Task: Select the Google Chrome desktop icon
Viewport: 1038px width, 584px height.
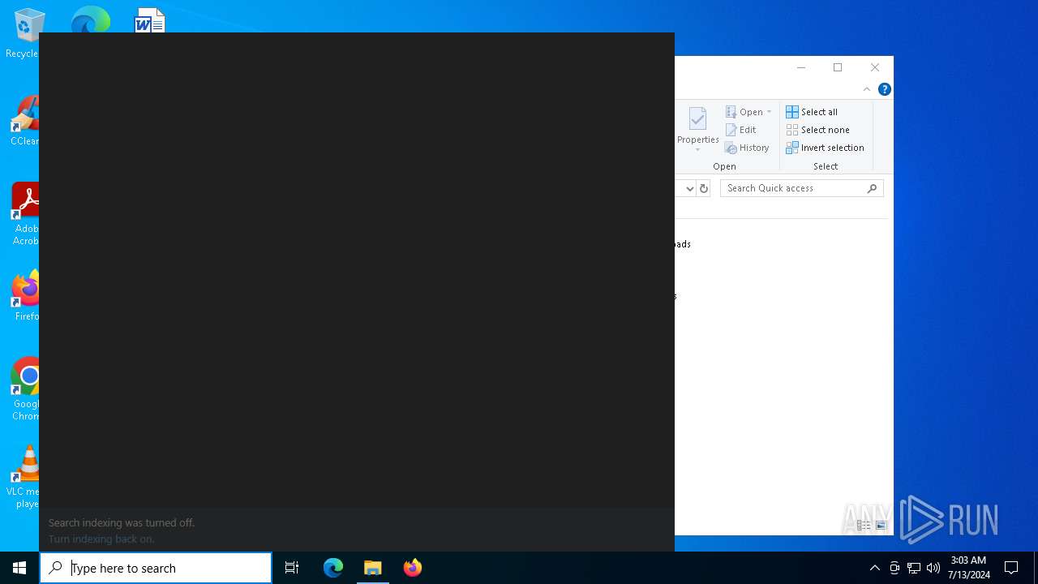Action: 26,389
